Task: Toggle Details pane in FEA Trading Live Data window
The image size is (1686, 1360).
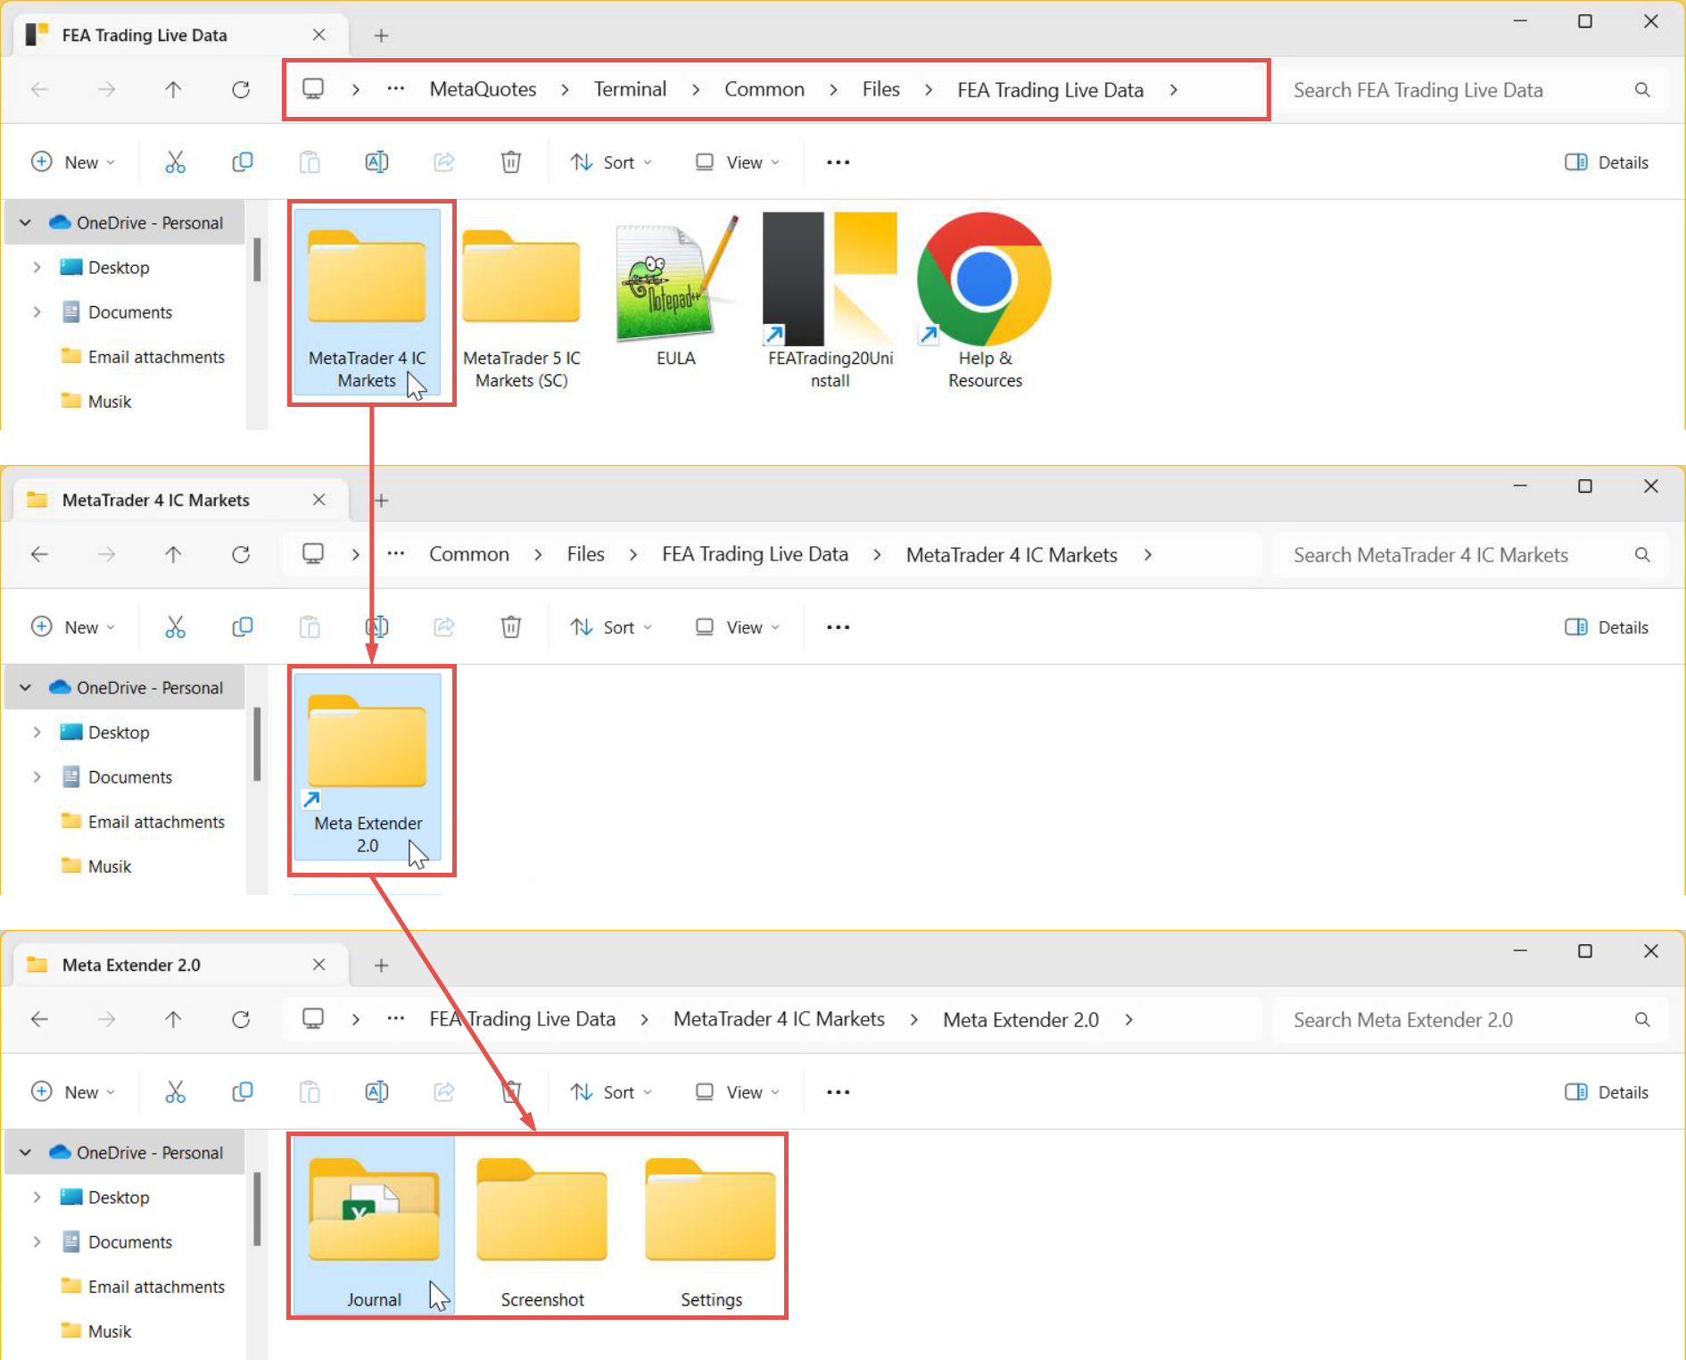Action: point(1607,162)
